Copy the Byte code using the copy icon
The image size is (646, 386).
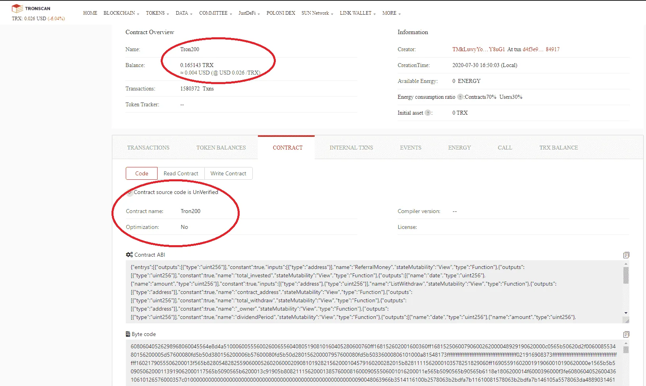[626, 334]
